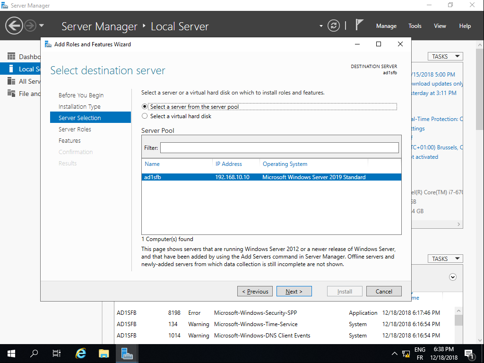
Task: Open Windows search magnifier icon
Action: [x=34, y=354]
